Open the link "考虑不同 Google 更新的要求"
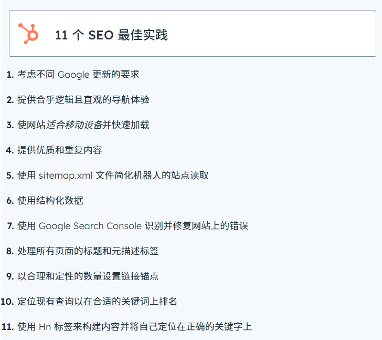Screen dimensions: 382x340 coord(78,75)
